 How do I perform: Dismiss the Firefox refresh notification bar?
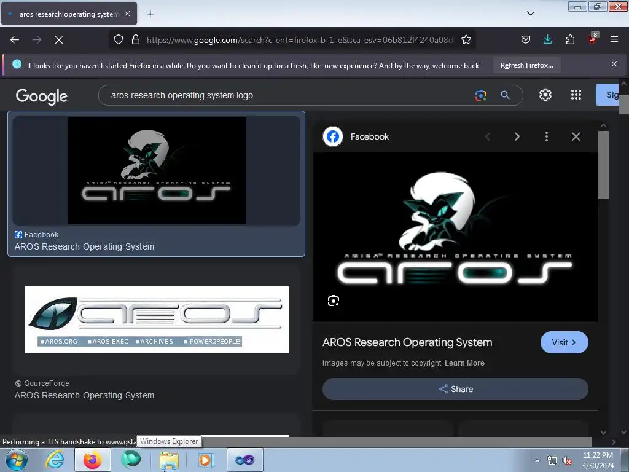click(614, 64)
